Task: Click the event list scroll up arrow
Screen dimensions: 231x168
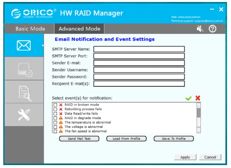Action: (199, 105)
